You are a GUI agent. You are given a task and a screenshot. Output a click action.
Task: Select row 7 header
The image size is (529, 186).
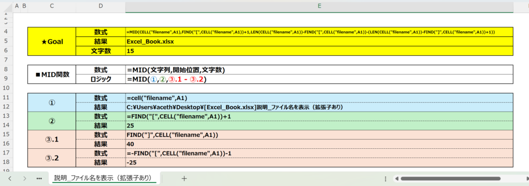(6, 60)
